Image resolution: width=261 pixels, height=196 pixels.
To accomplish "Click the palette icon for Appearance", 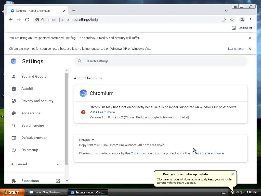I will [14, 113].
